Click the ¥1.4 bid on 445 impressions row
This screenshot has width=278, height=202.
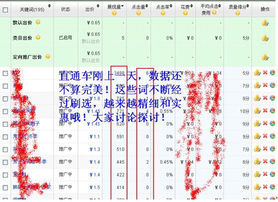[x=95, y=162]
